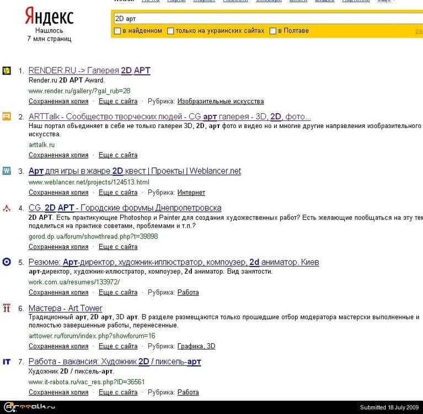Click the ARTTalk result favicon

pos(7,116)
